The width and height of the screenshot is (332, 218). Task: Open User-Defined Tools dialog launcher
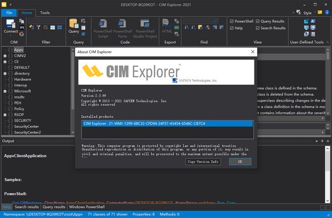[328, 42]
